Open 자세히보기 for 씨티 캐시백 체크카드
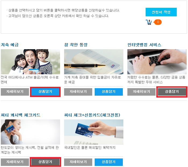The height and width of the screenshot is (167, 188). pos(15,162)
